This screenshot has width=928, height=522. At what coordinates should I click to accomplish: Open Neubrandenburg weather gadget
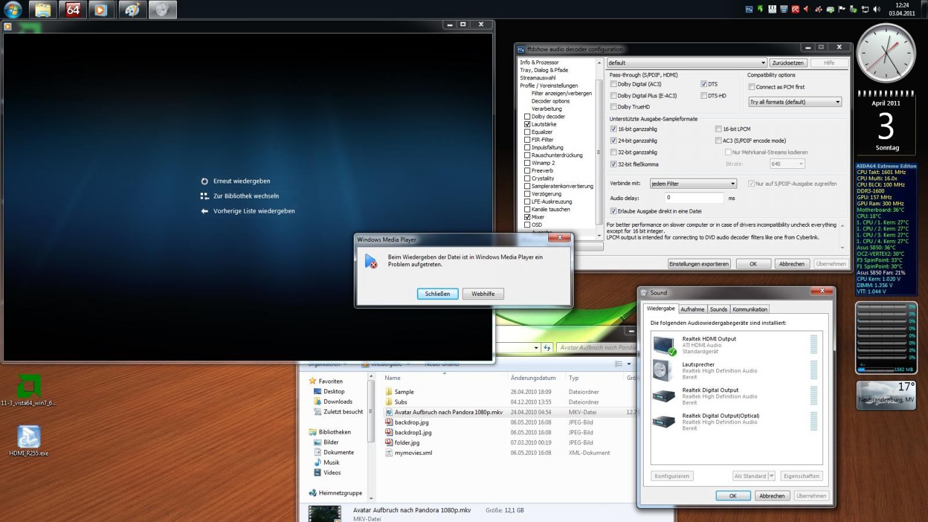pyautogui.click(x=886, y=396)
